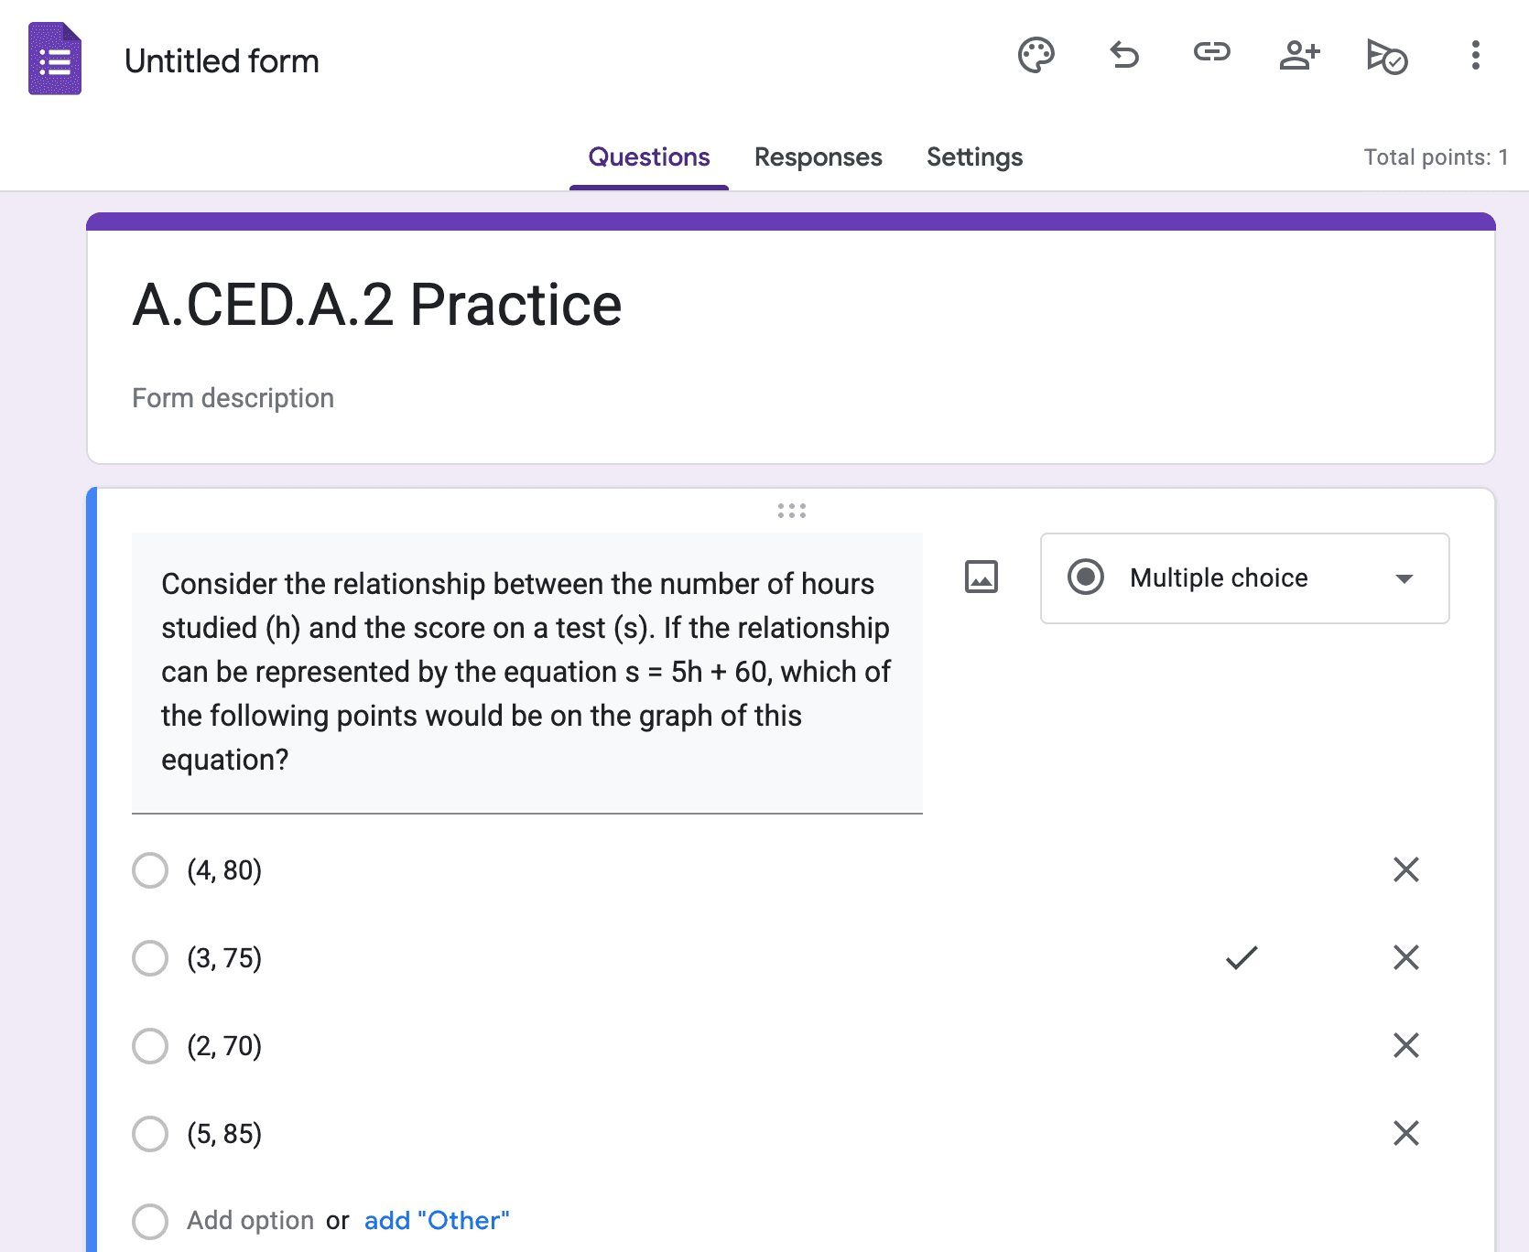Click the Add option text field
The image size is (1529, 1252).
pyautogui.click(x=251, y=1221)
